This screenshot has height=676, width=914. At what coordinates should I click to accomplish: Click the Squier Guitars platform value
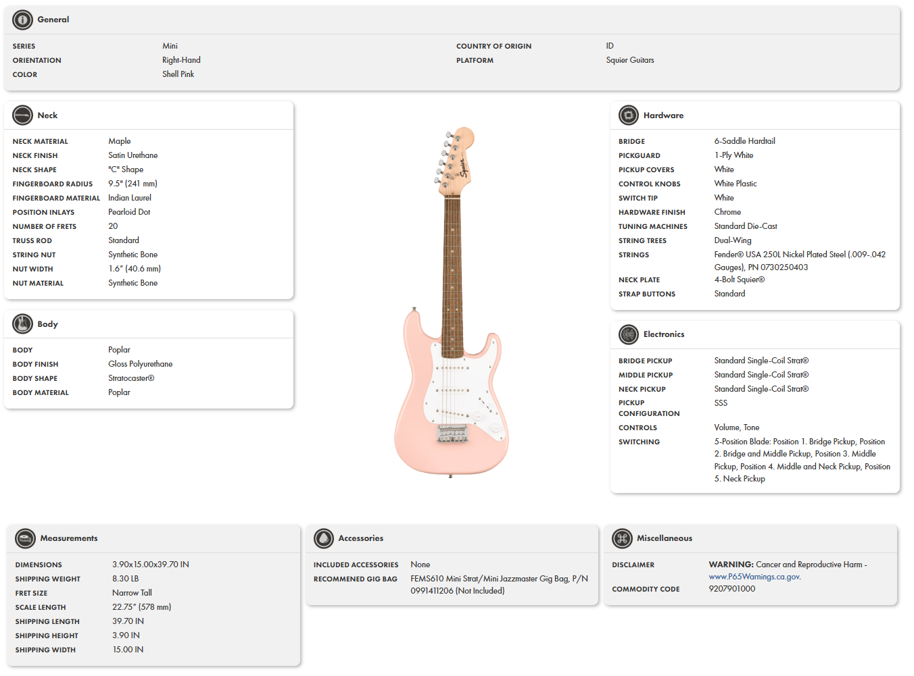[x=629, y=60]
